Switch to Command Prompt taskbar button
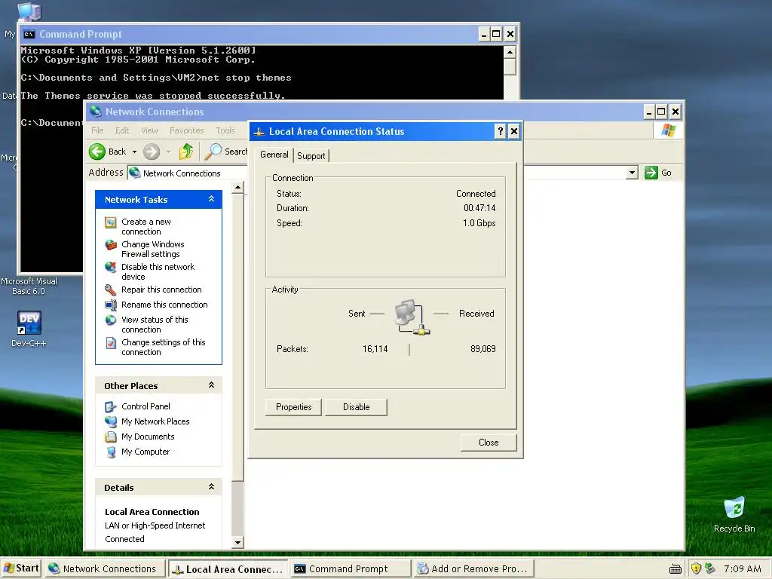772x579 pixels. pos(350,569)
